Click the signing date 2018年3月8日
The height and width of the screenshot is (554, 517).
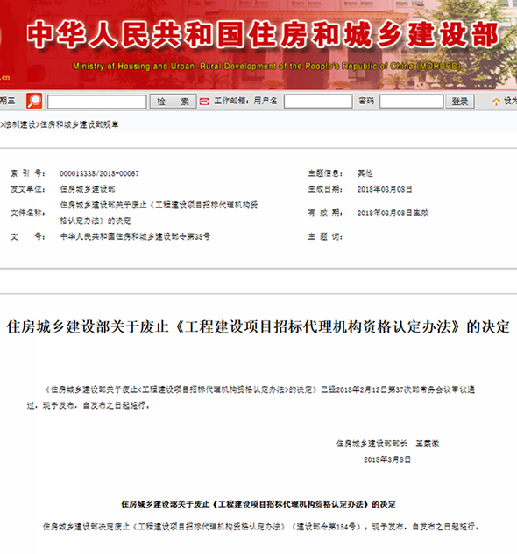[x=387, y=459]
